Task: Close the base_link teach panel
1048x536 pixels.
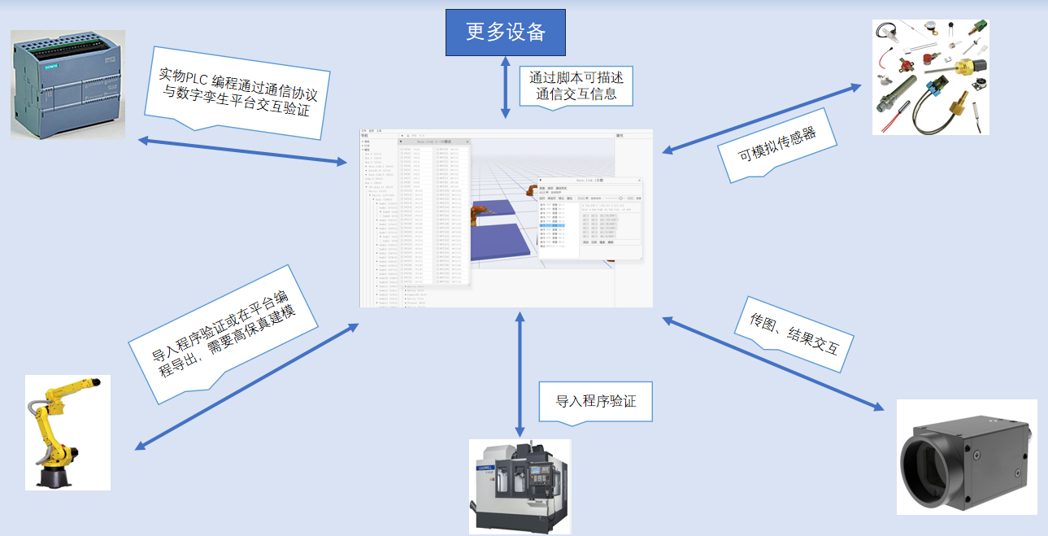Action: tap(639, 181)
